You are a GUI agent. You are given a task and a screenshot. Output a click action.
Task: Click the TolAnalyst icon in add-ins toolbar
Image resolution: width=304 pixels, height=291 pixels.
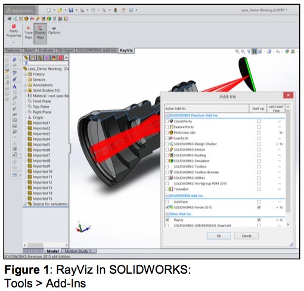[66, 19]
